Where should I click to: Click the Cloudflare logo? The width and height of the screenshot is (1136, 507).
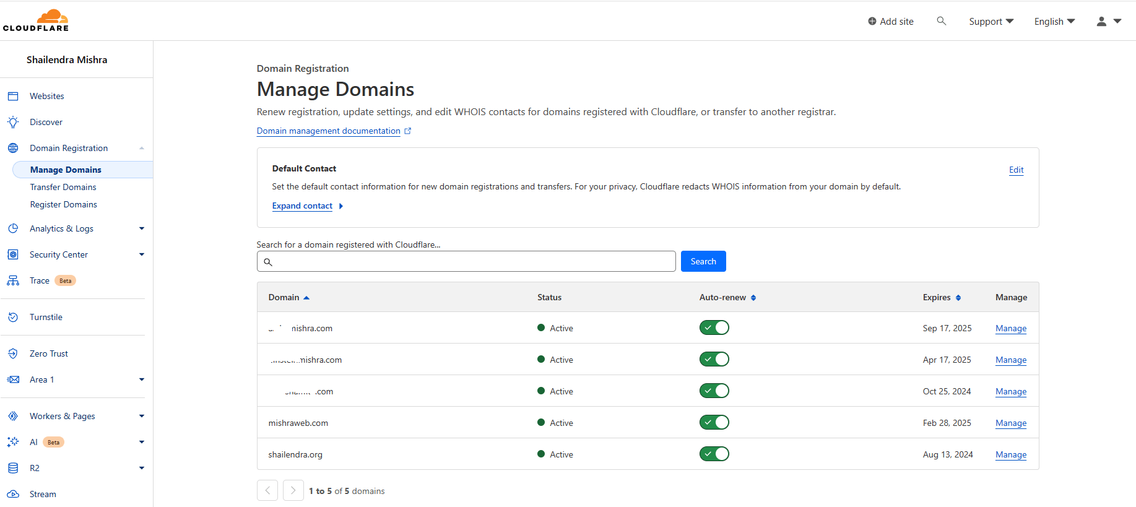[x=36, y=20]
